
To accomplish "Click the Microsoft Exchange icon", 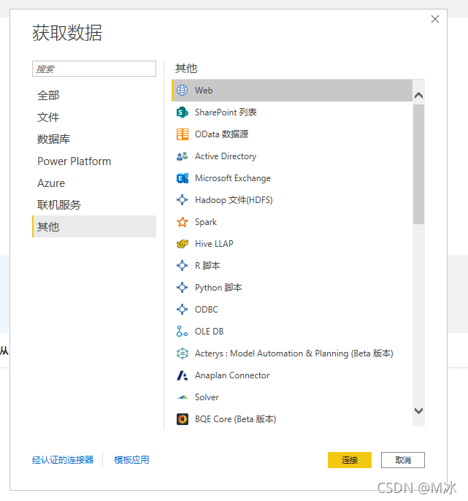I will coord(183,178).
